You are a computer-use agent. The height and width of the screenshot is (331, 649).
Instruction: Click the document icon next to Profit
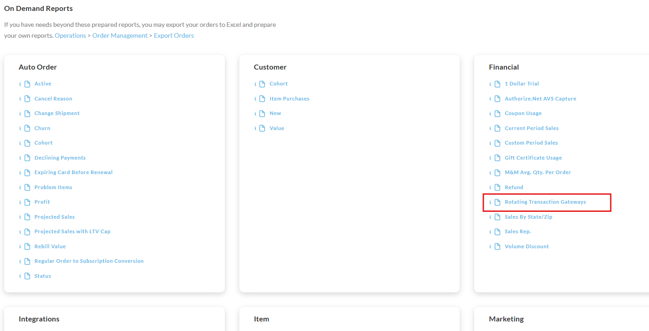27,202
